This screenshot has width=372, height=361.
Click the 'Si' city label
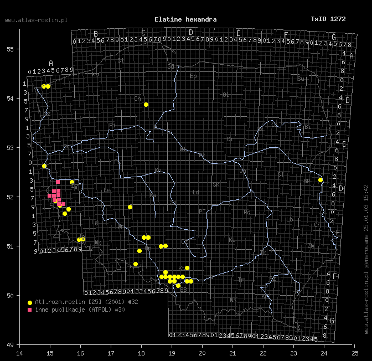[x=281, y=174]
